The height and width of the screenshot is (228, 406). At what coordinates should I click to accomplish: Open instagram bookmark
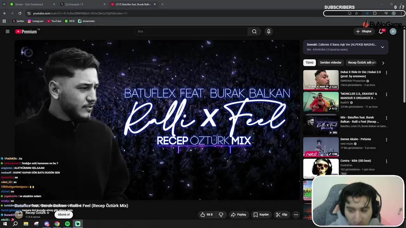36,21
